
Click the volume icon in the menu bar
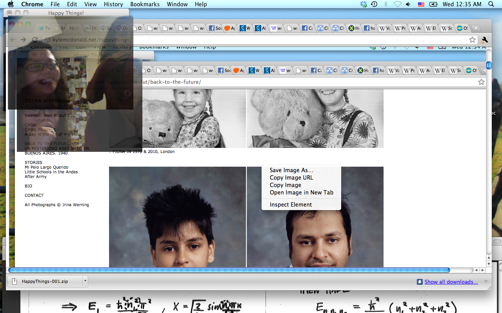click(408, 4)
